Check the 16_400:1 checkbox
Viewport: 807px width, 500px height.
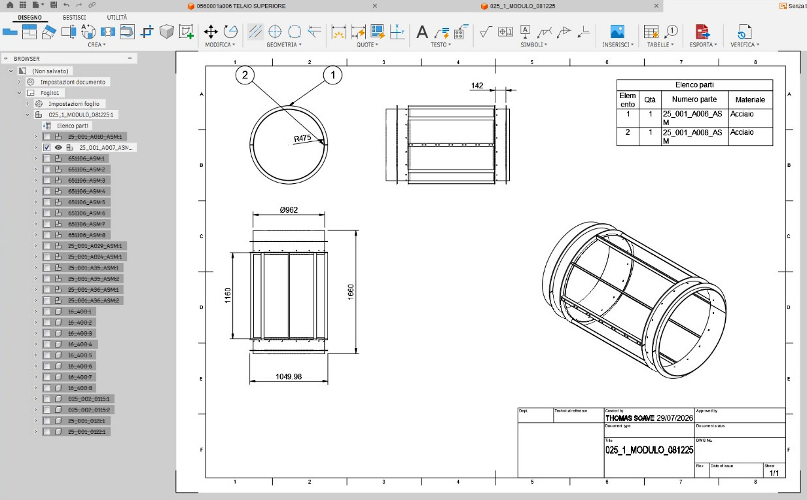click(x=47, y=312)
